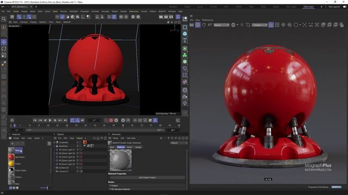Play the animation forward
The height and width of the screenshot is (195, 348).
[x=50, y=120]
